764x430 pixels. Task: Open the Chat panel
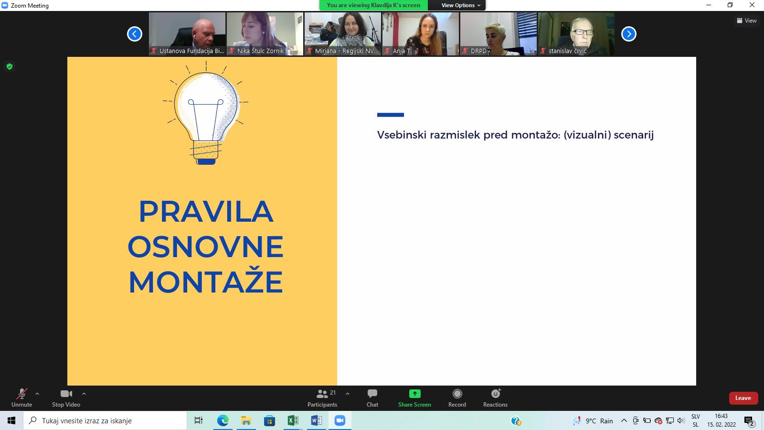[x=372, y=398]
